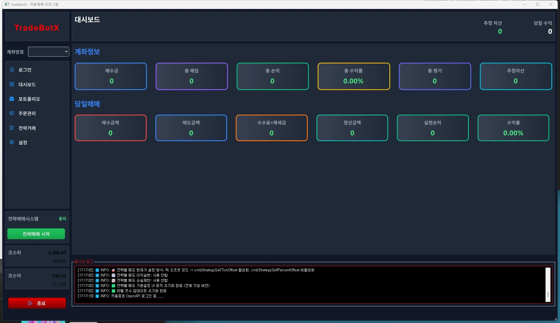Click the 중지 status label
This screenshot has height=323, width=560.
(62, 219)
